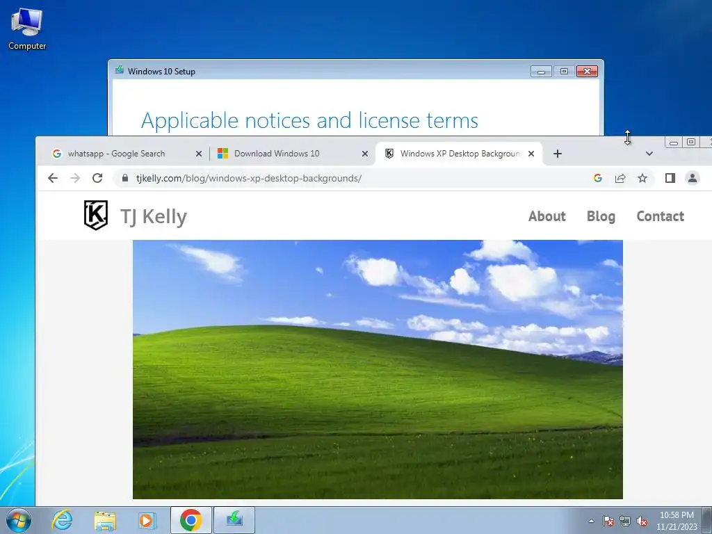712x534 pixels.
Task: Close the Windows 10 Setup window
Action: point(587,72)
